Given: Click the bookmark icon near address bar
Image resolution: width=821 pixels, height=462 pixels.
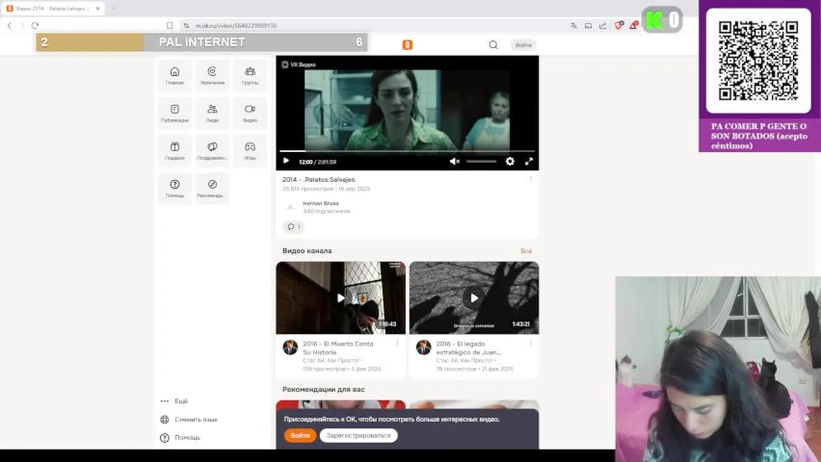Looking at the screenshot, I should 170,26.
